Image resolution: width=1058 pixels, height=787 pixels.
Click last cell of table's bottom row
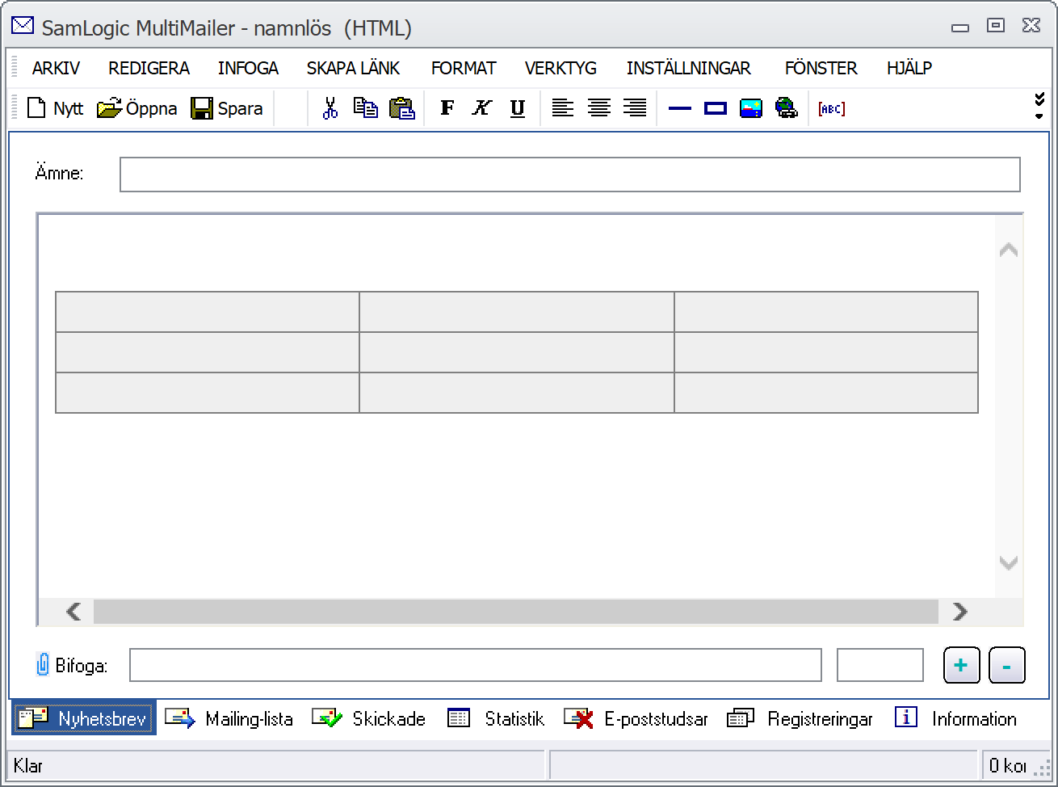[x=826, y=393]
